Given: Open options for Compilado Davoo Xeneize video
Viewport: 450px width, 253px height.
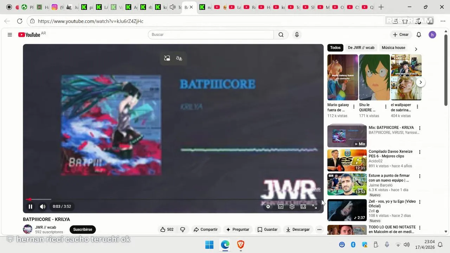Looking at the screenshot, I should [419, 152].
